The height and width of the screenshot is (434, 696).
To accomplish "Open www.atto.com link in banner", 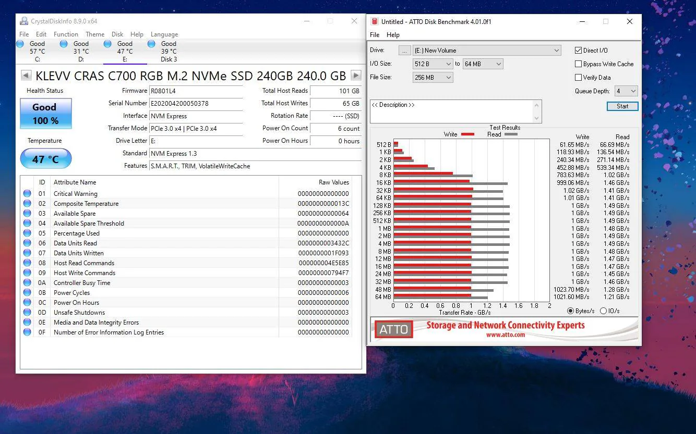I will tap(506, 334).
